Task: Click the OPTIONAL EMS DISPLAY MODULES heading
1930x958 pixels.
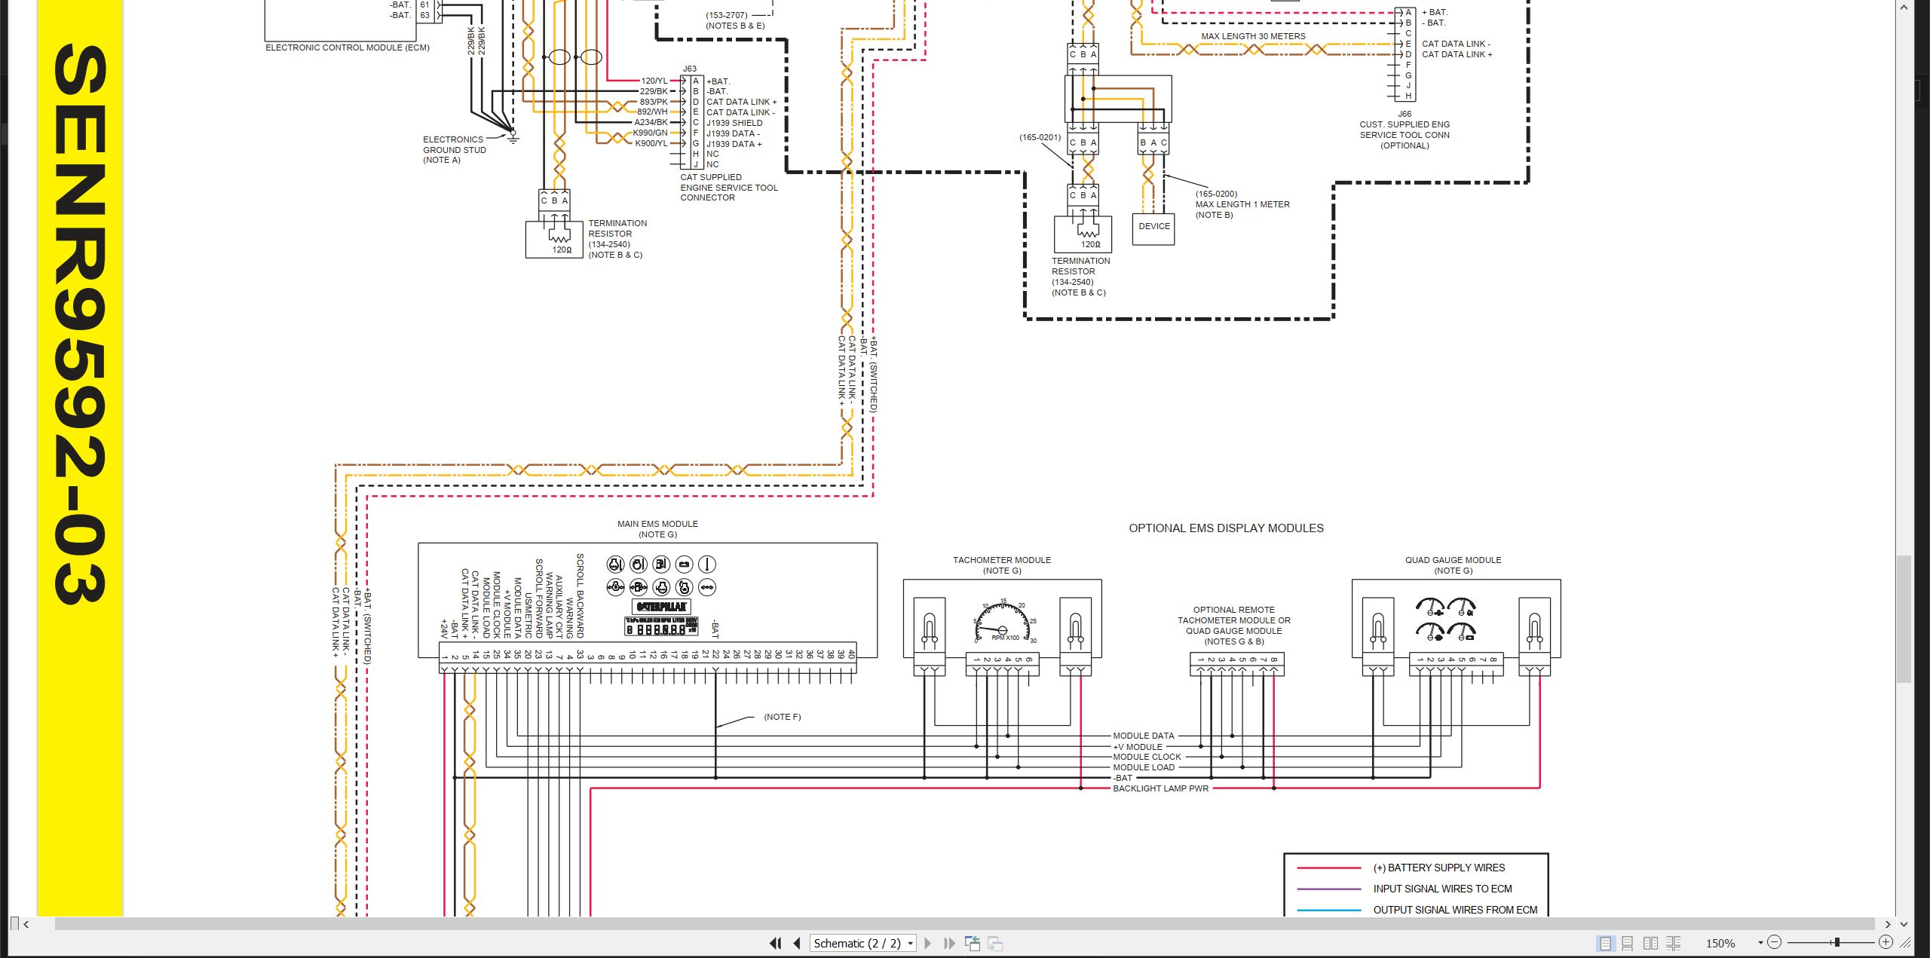Action: pyautogui.click(x=1226, y=528)
